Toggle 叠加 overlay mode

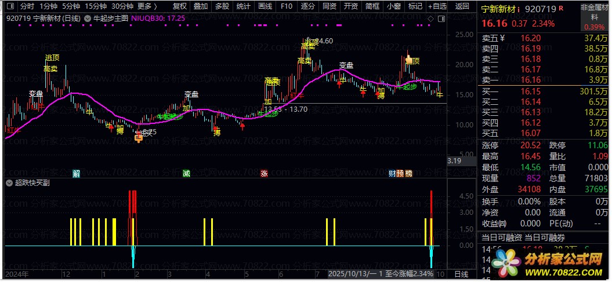click(201, 6)
